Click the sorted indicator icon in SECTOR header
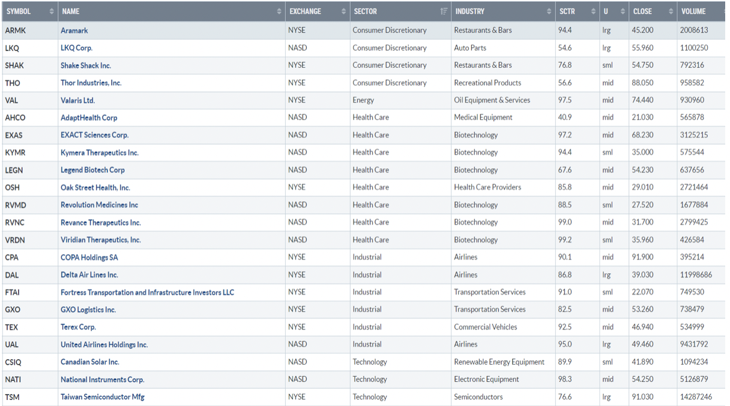The image size is (730, 406). [x=444, y=11]
